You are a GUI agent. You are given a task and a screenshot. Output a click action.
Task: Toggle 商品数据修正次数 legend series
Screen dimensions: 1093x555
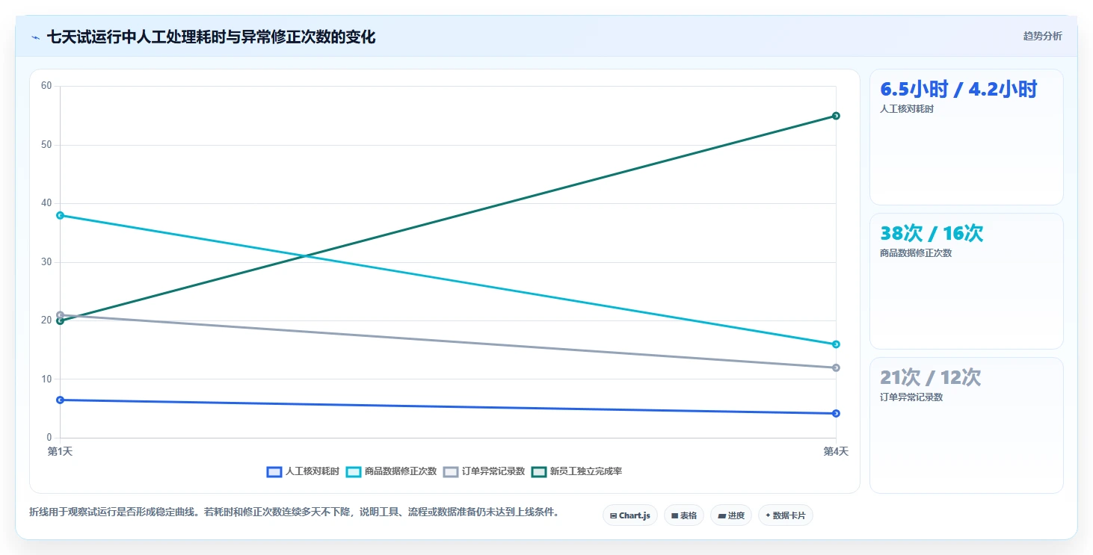tap(391, 471)
